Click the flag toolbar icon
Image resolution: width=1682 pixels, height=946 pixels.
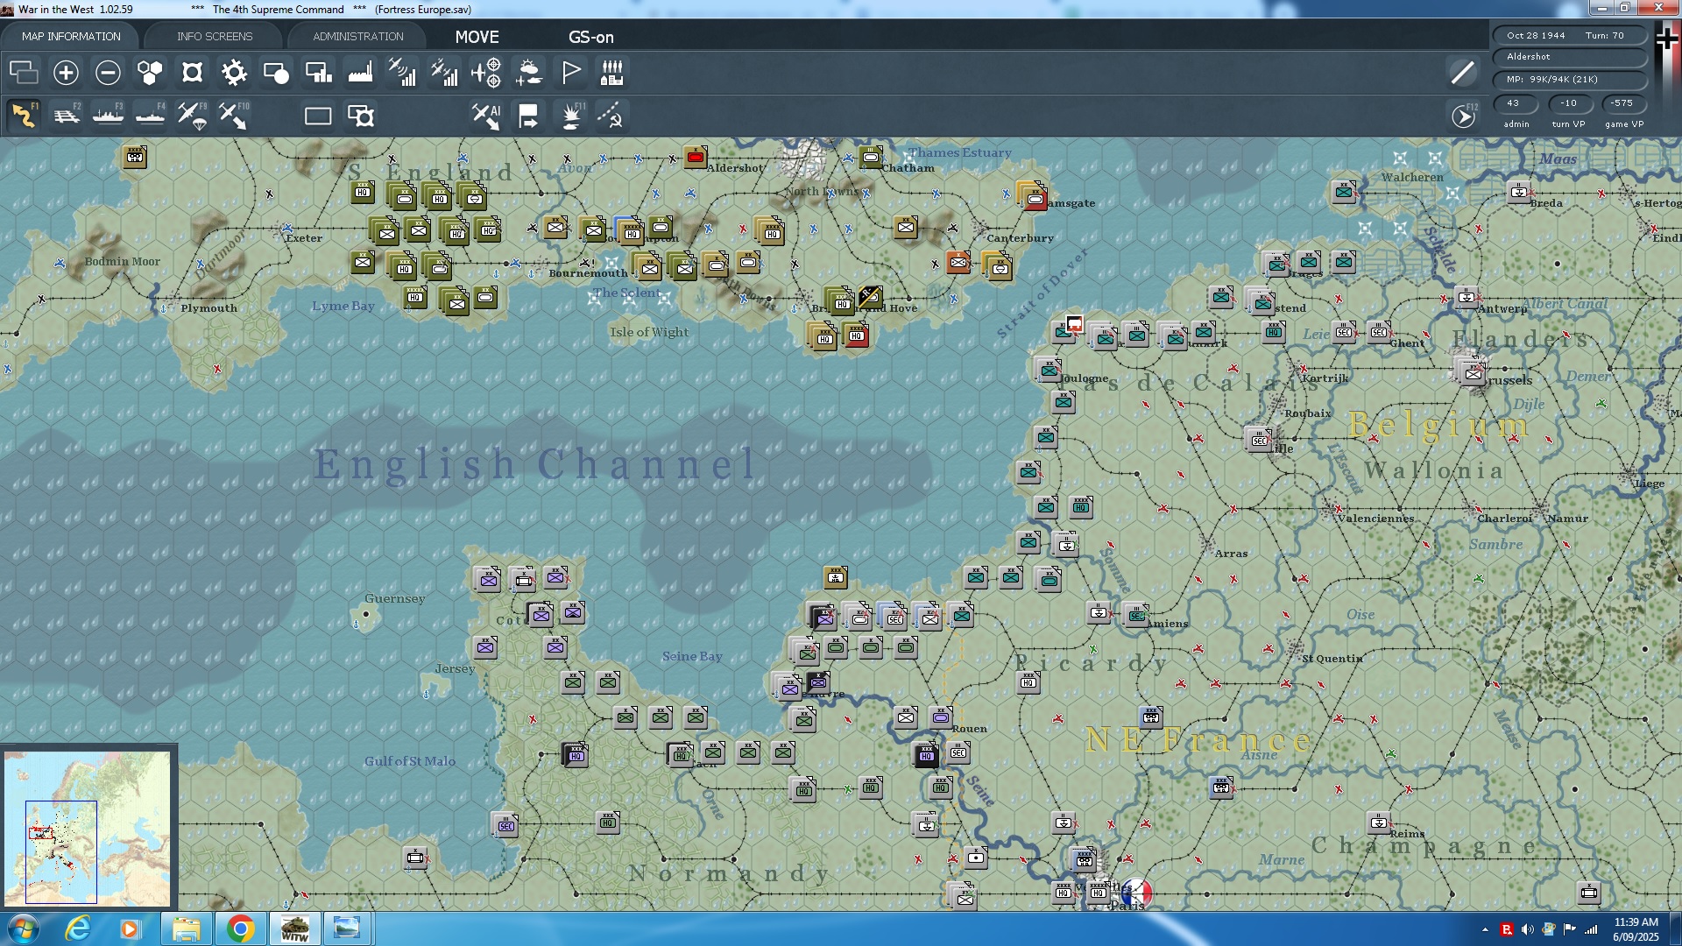570,72
